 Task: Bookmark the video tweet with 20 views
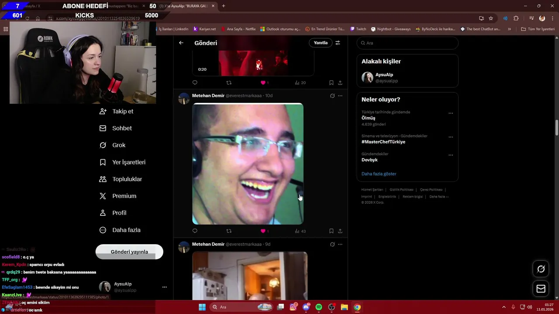point(331,82)
